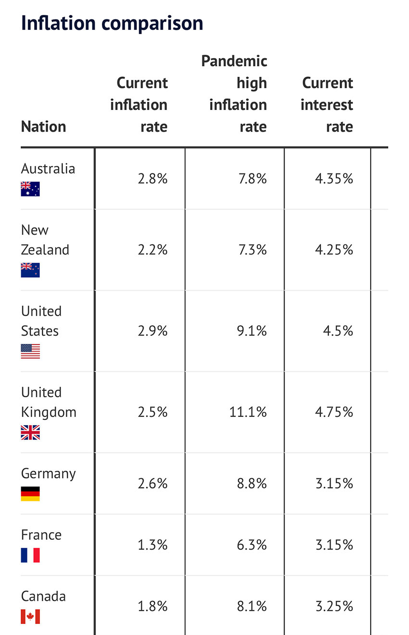Click New Zealand's 7.3% pandemic high value
The image size is (409, 635).
(252, 250)
